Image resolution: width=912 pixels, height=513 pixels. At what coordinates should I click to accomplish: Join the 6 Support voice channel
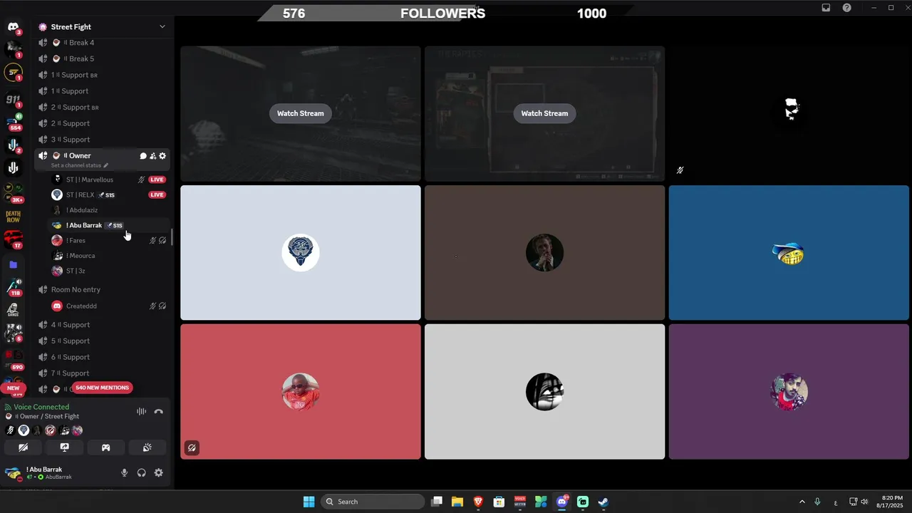coord(103,357)
